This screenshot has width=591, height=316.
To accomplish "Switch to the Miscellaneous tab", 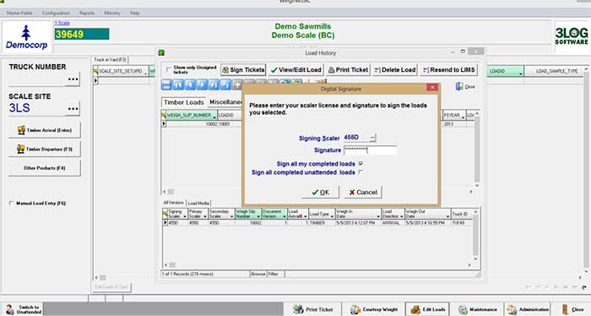I will (x=225, y=102).
